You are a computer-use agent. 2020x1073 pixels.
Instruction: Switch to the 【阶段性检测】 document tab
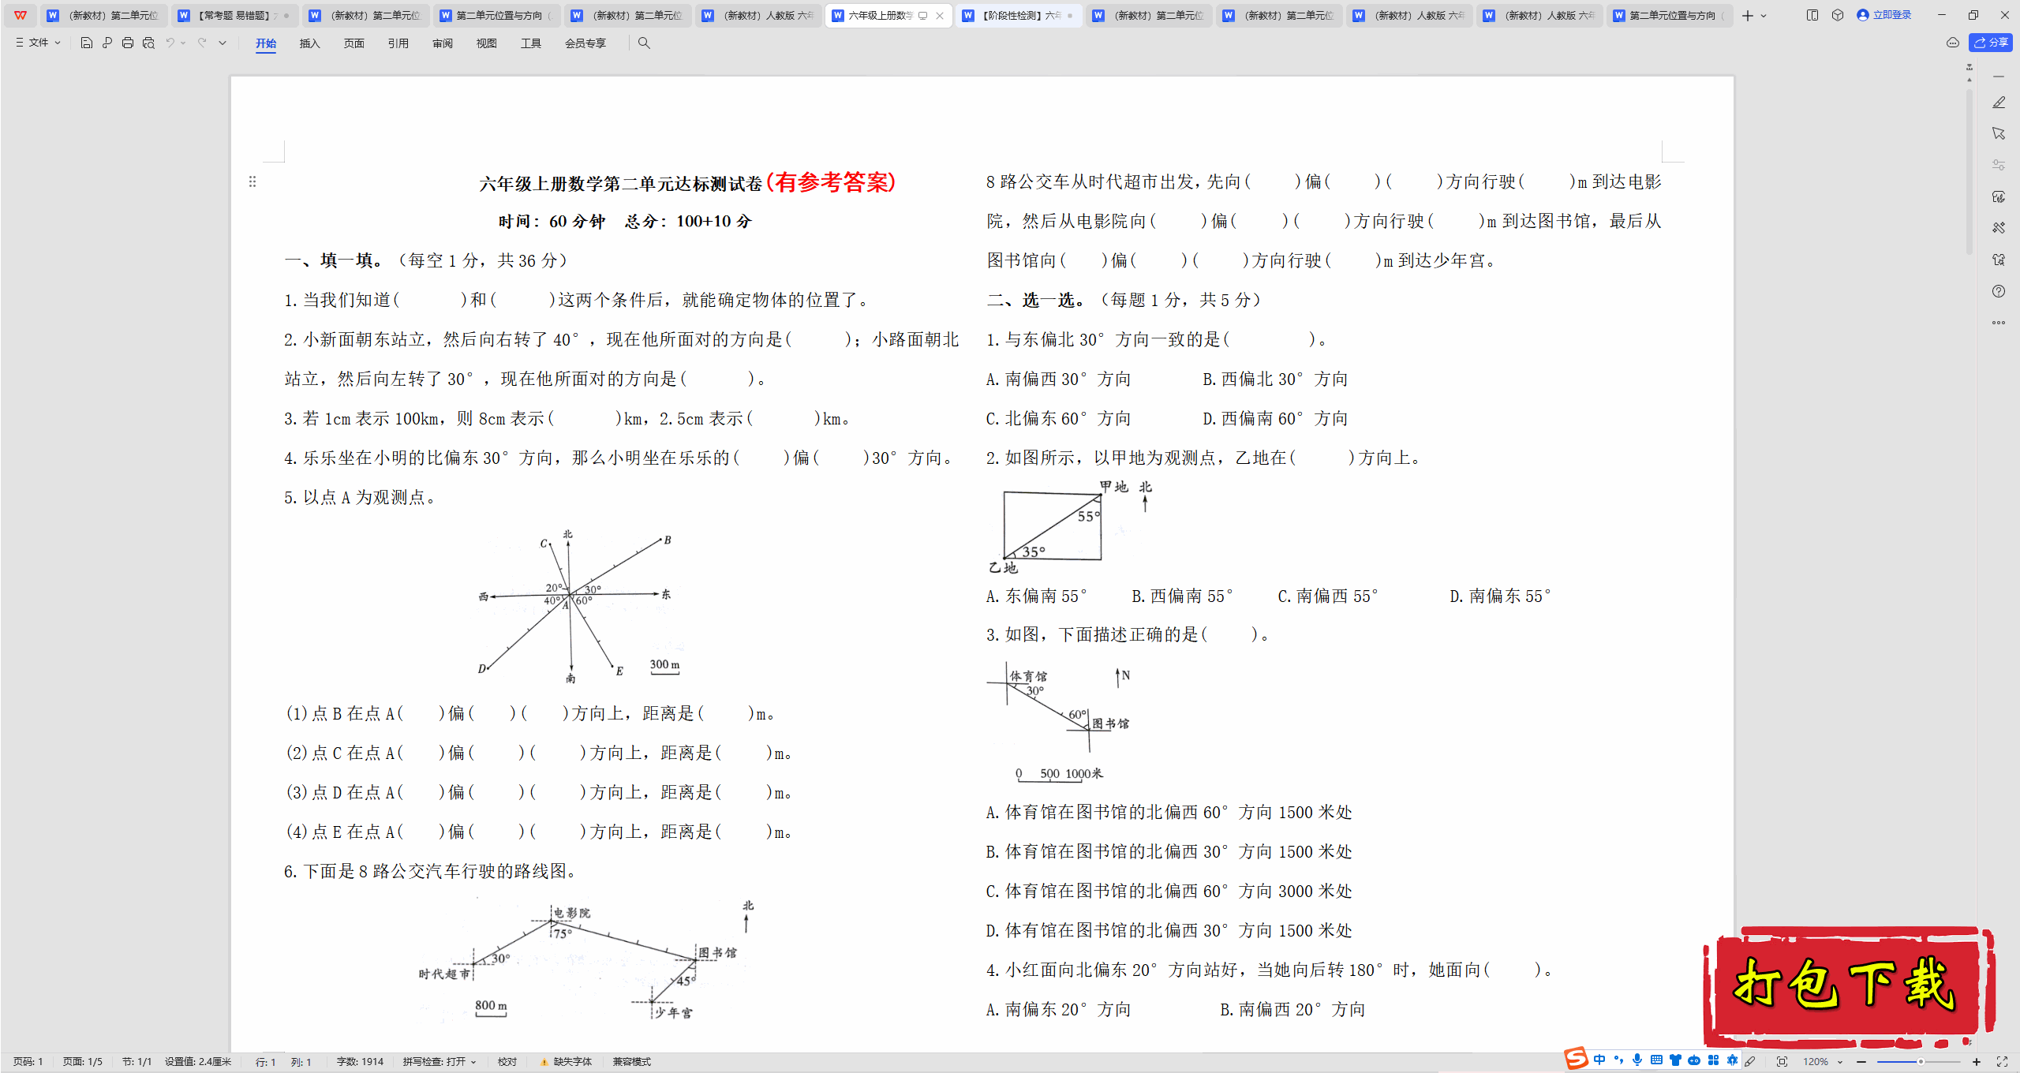[1019, 15]
